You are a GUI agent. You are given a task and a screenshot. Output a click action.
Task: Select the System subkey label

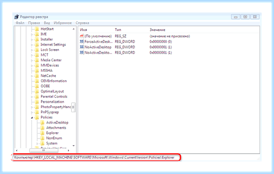(x=52, y=144)
